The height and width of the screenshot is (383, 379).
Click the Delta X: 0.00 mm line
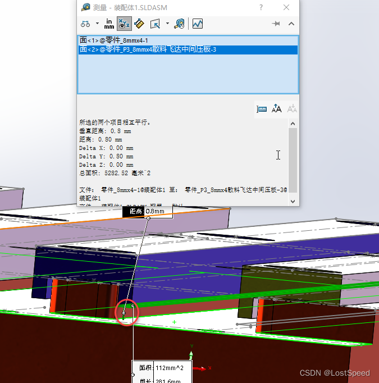click(x=106, y=148)
